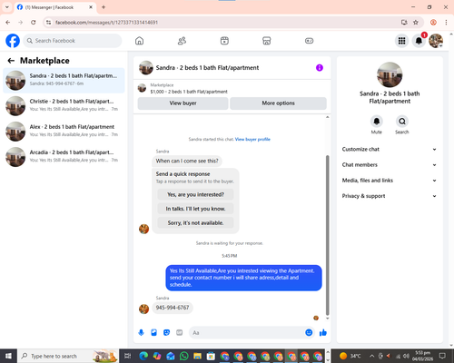Open the purple conversation information icon

point(320,68)
